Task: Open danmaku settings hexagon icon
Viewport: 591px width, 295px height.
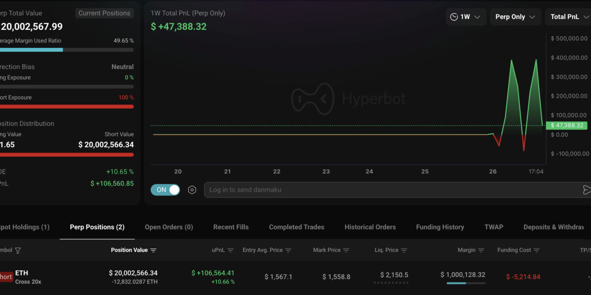Action: 192,190
